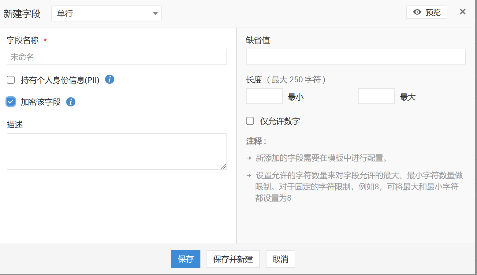This screenshot has width=477, height=275.
Task: Open the 单行 field type dropdown
Action: click(106, 13)
